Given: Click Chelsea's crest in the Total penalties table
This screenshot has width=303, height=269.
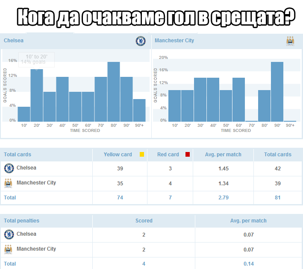Looking at the screenshot, I should click(x=9, y=234).
